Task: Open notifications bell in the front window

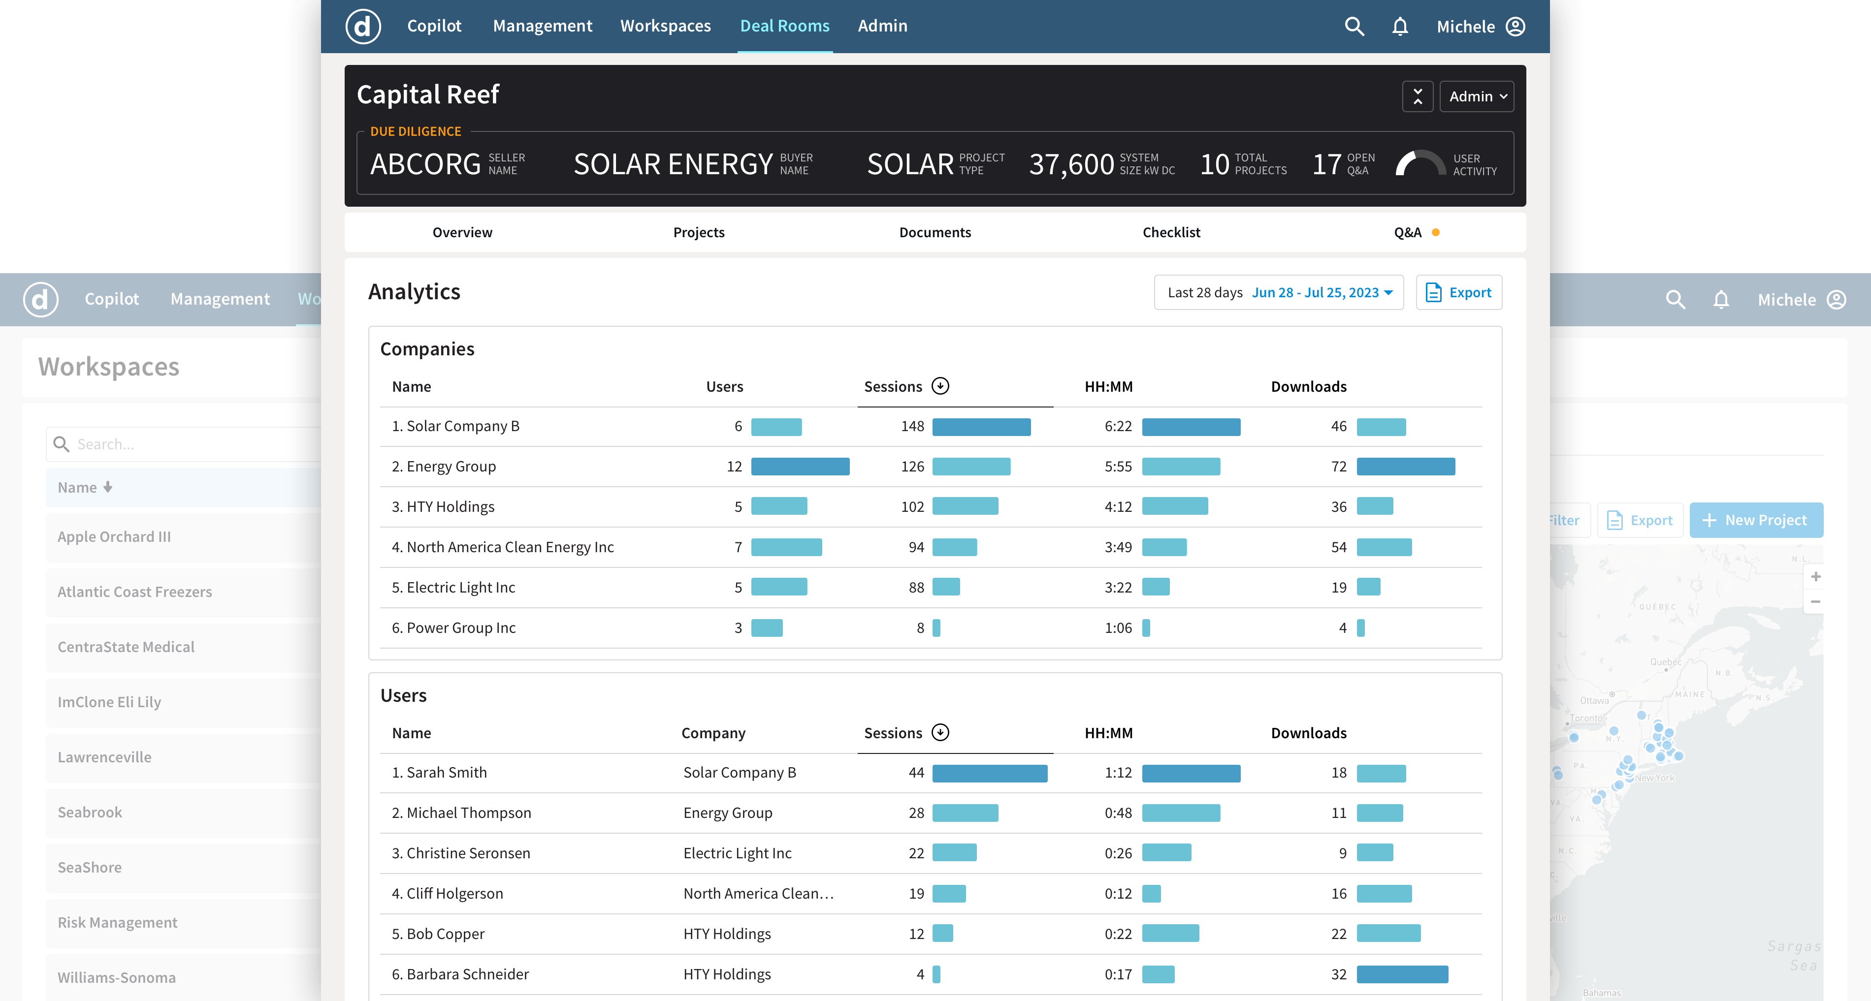Action: tap(1400, 27)
